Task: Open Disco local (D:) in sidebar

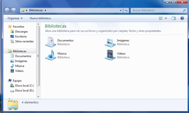Action: click(25, 90)
